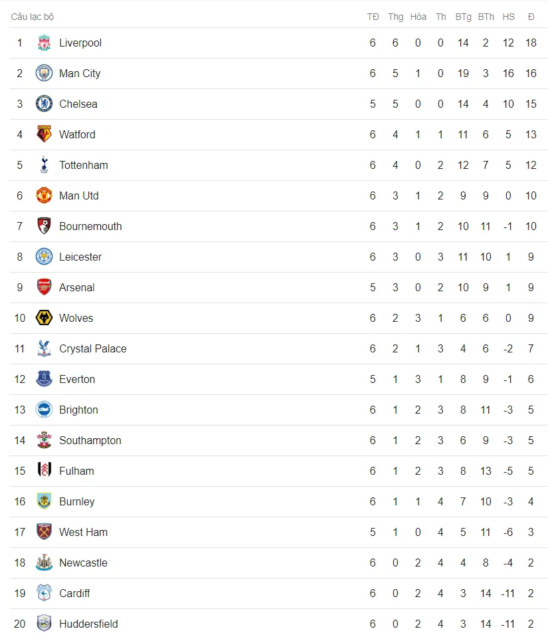Click the Man City club crest

44,73
